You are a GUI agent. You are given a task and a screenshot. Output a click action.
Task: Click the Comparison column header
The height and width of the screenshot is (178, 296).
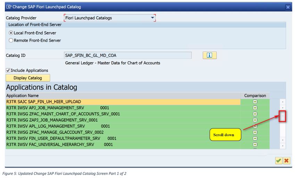(255, 96)
